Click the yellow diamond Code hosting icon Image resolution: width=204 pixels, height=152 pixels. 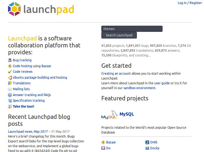pos(10,66)
